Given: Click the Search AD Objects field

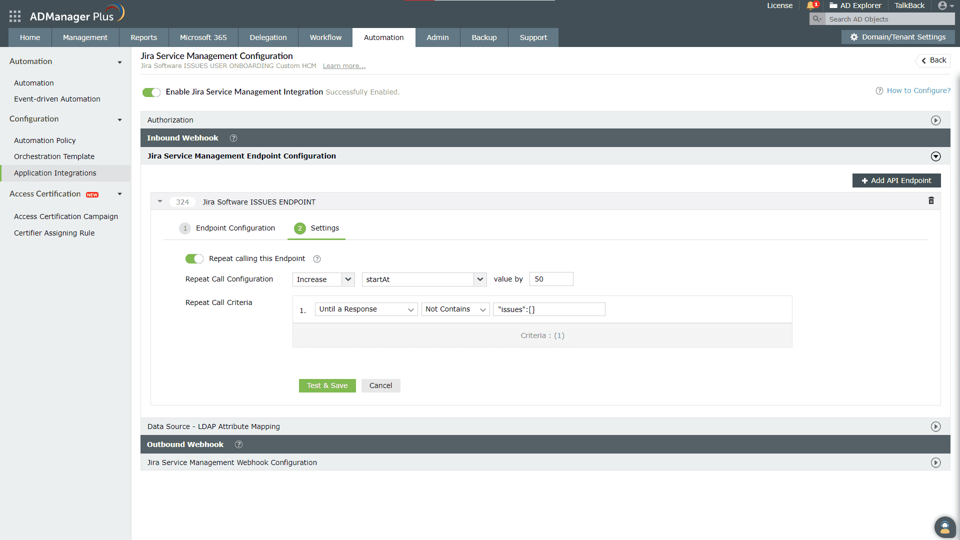Looking at the screenshot, I should click(890, 19).
